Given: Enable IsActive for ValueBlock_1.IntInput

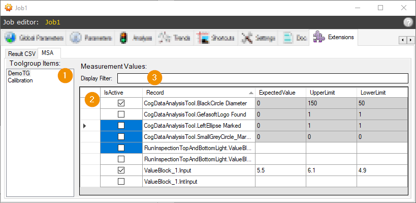Looking at the screenshot, I should tap(121, 182).
